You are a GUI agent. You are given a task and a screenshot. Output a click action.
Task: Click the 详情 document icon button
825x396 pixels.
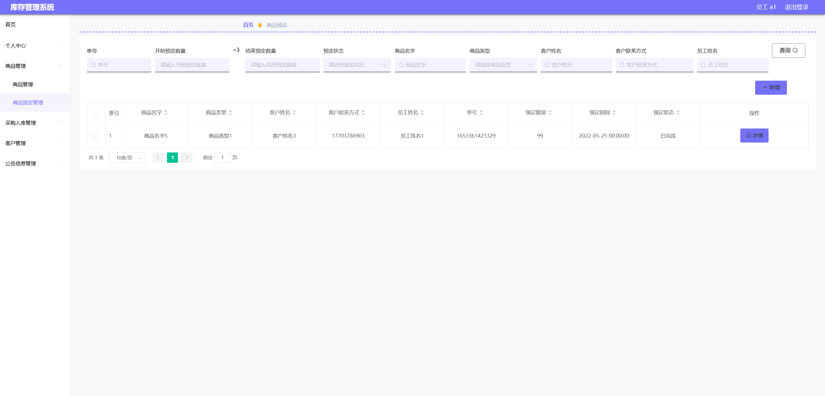tap(748, 135)
